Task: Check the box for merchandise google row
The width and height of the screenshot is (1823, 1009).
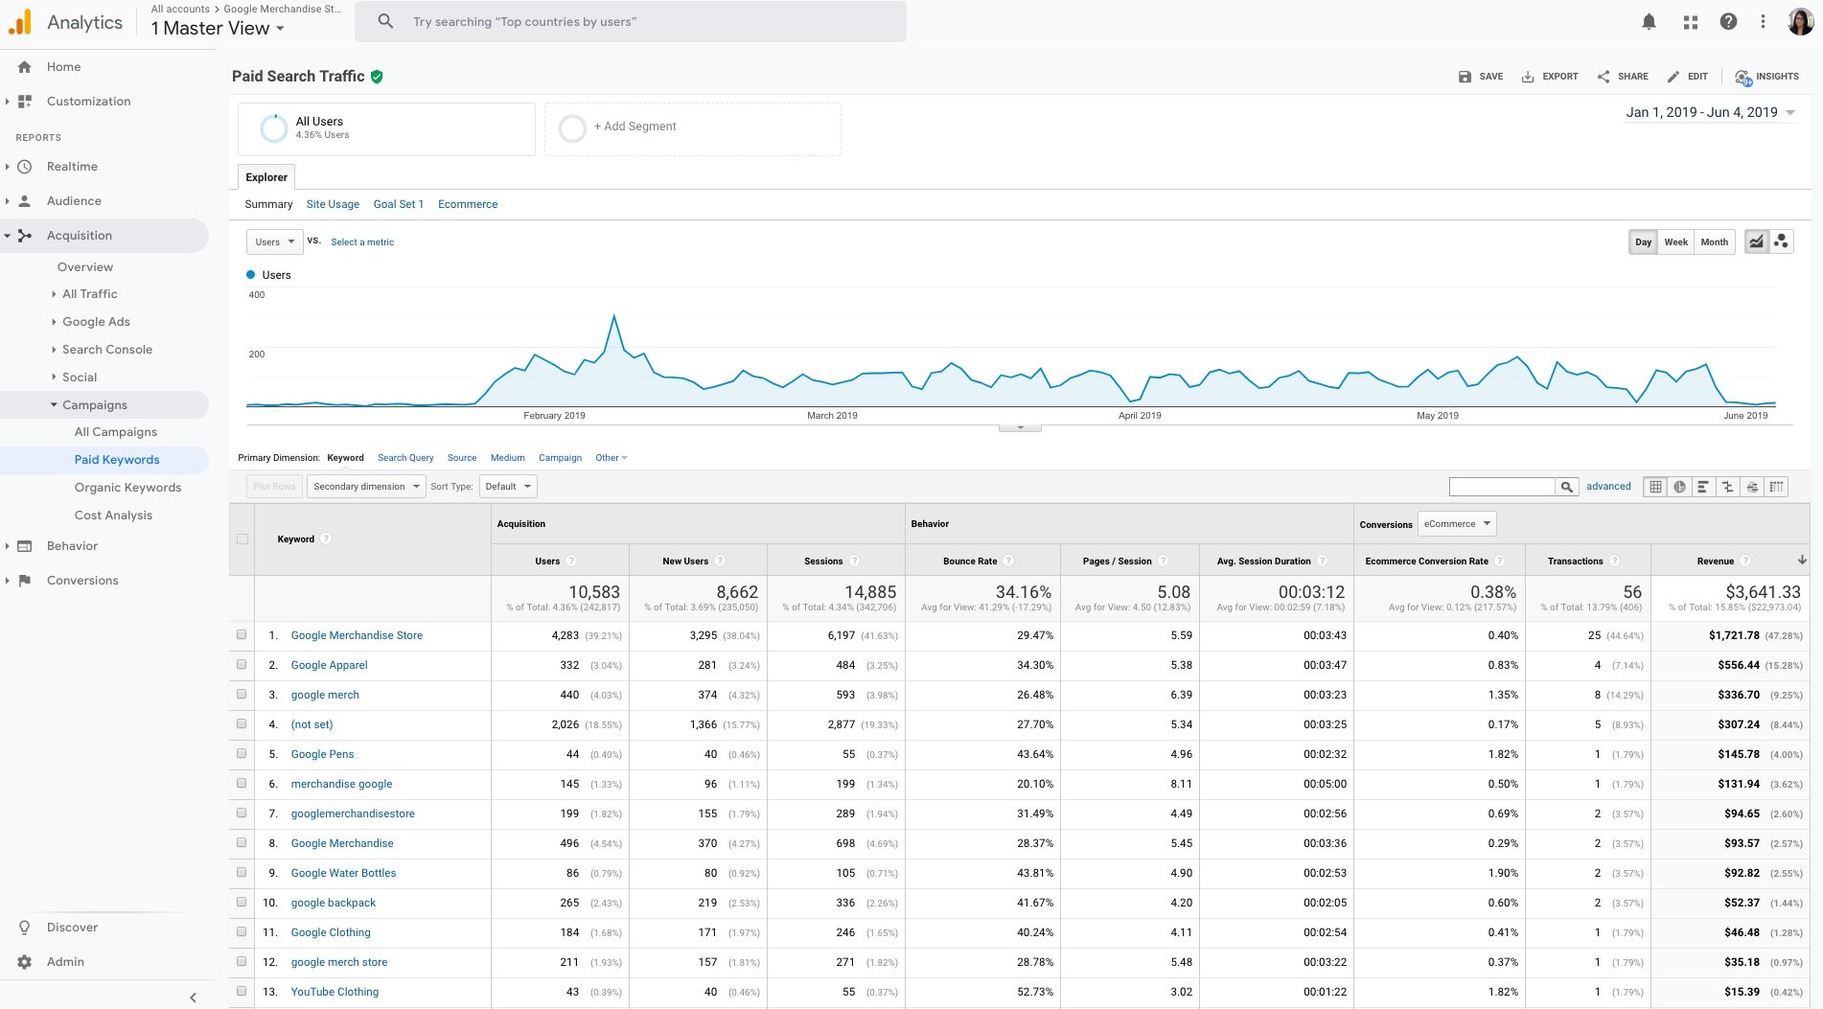Action: point(242,783)
